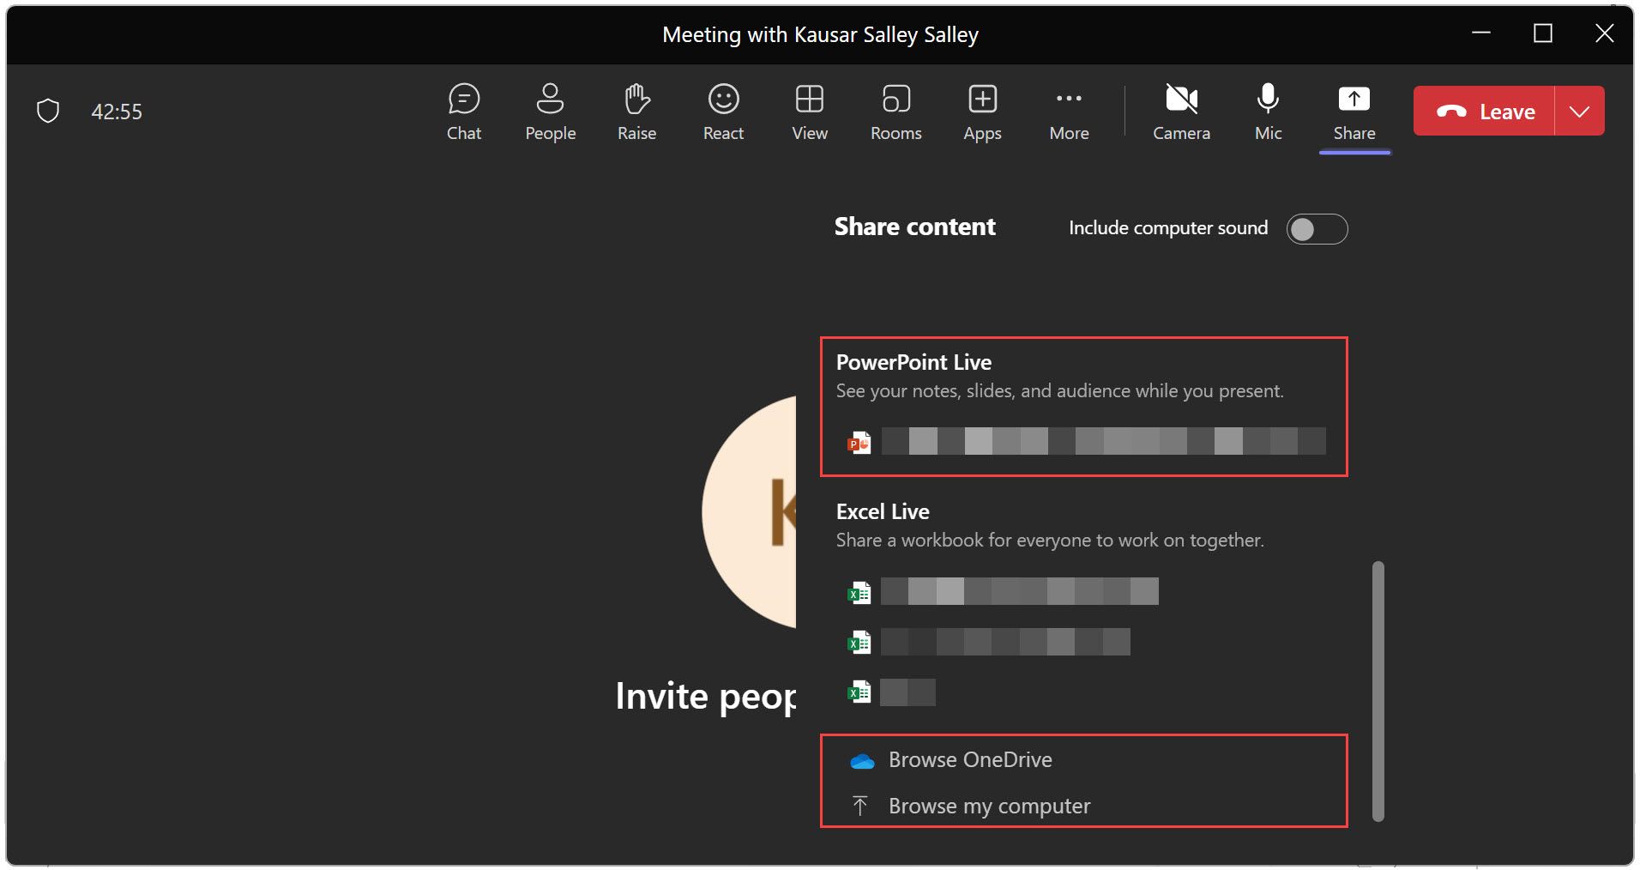Change layout using the View icon
The height and width of the screenshot is (870, 1640).
809,111
